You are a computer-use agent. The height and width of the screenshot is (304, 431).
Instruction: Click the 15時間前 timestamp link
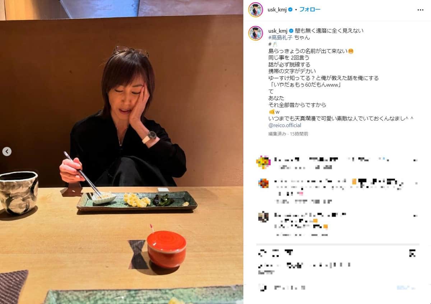[299, 134]
